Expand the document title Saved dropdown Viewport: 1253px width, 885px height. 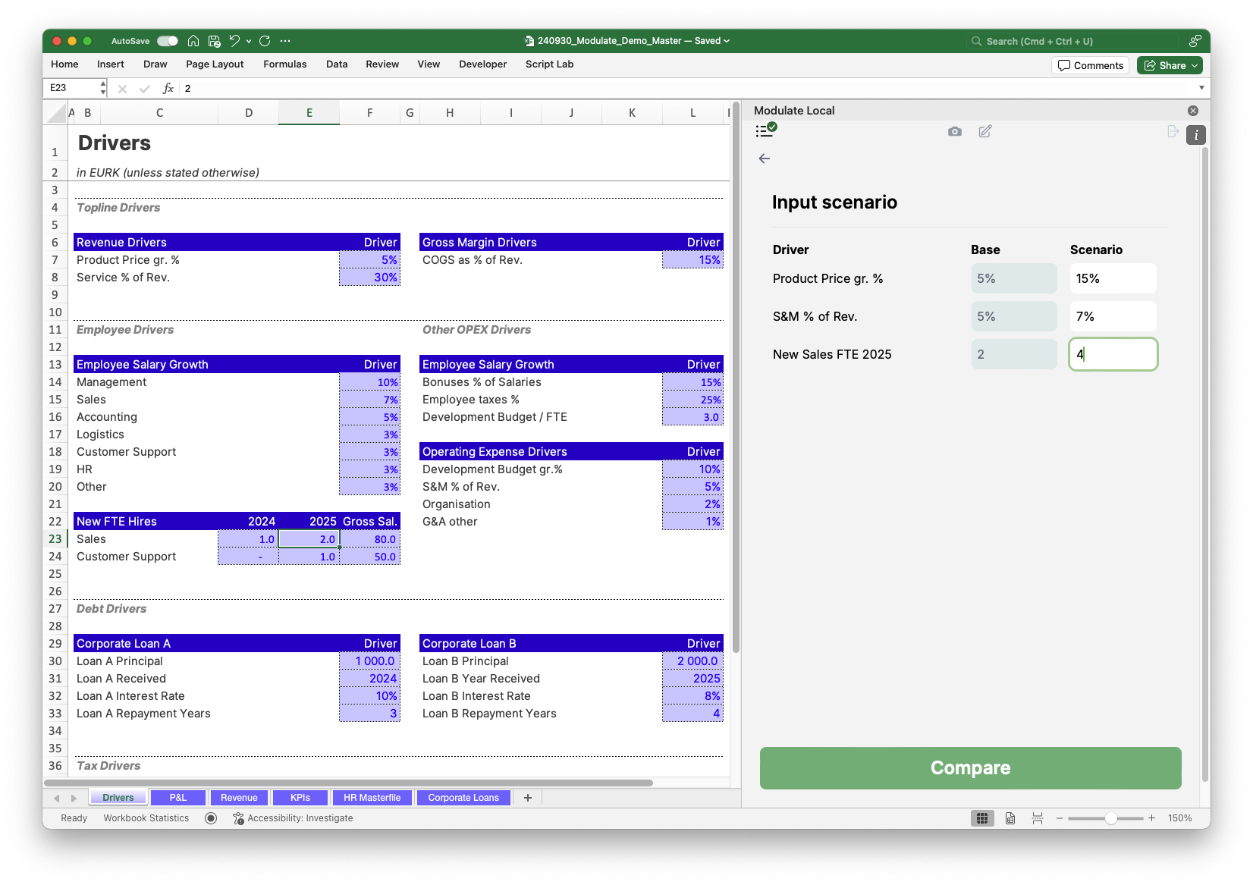[726, 41]
